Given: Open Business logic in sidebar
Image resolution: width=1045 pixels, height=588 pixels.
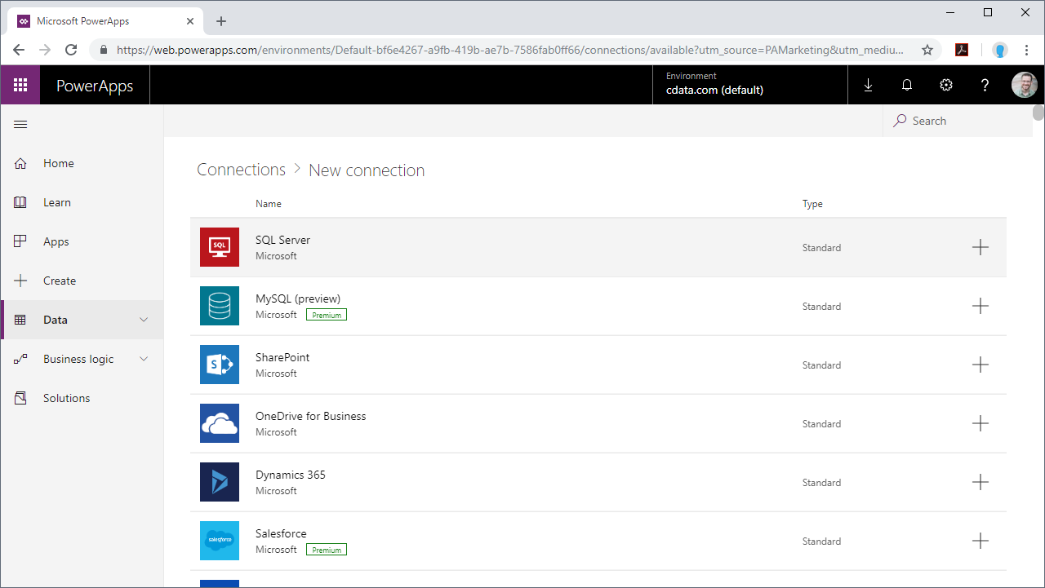Looking at the screenshot, I should point(82,359).
